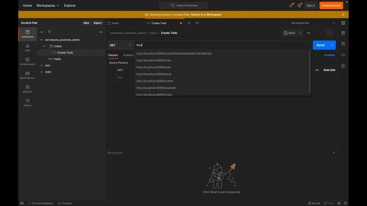
Task: Open the GET method dropdown
Action: click(x=120, y=45)
